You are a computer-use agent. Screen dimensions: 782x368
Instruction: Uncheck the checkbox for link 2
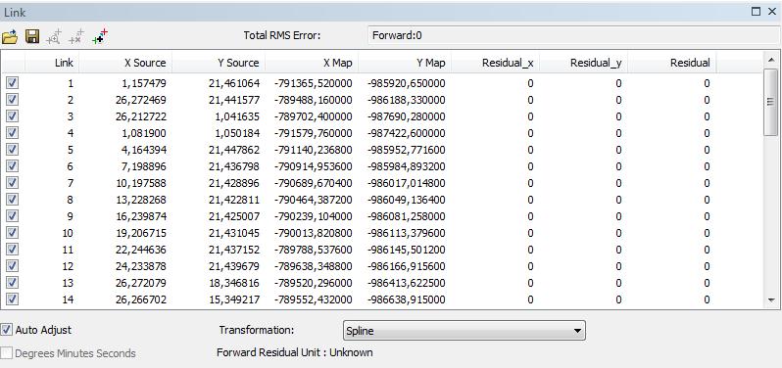tap(13, 100)
